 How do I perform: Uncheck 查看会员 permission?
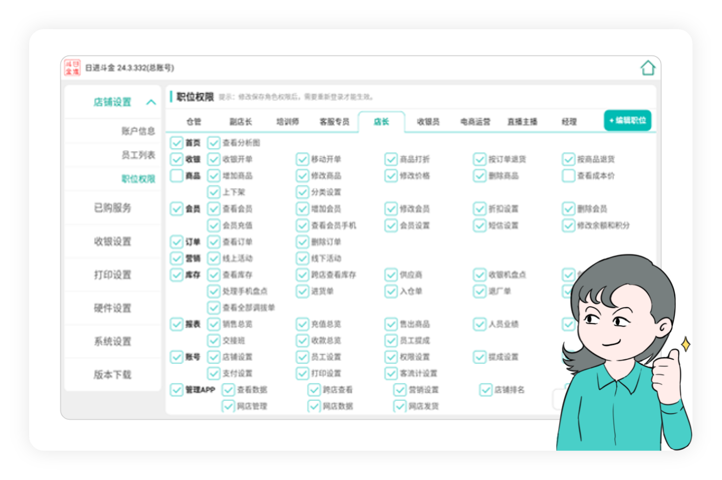[214, 209]
